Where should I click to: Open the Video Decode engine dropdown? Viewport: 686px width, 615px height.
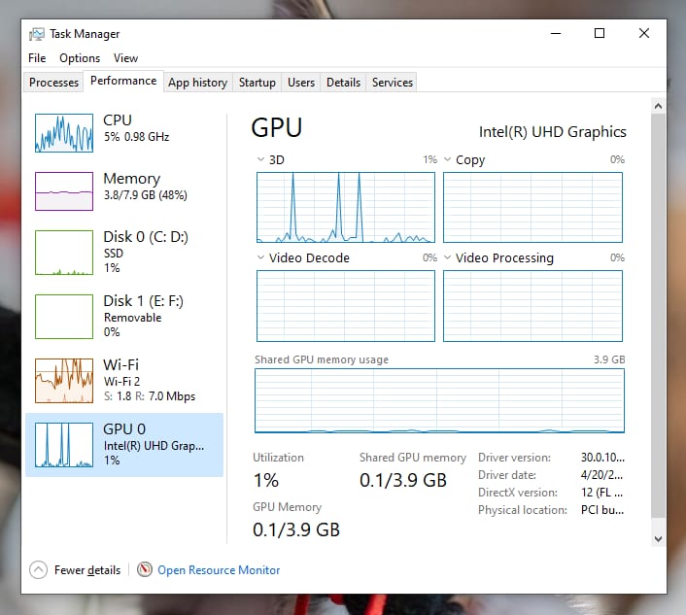click(260, 257)
